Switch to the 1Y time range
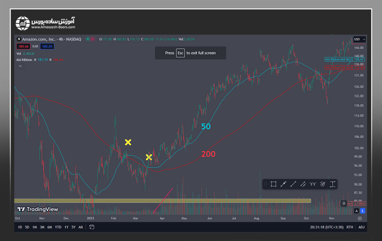Image resolution: width=382 pixels, height=241 pixels. coord(66,227)
